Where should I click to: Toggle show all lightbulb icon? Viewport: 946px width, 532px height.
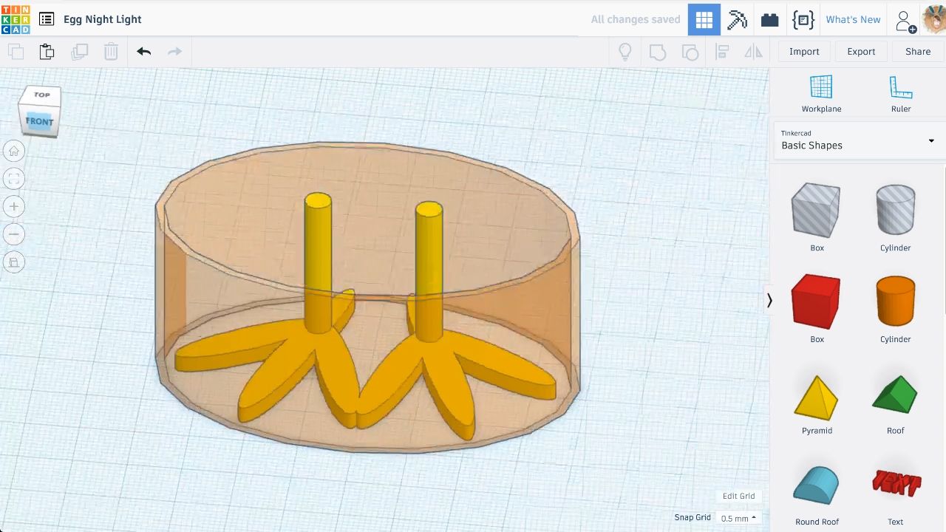coord(625,52)
